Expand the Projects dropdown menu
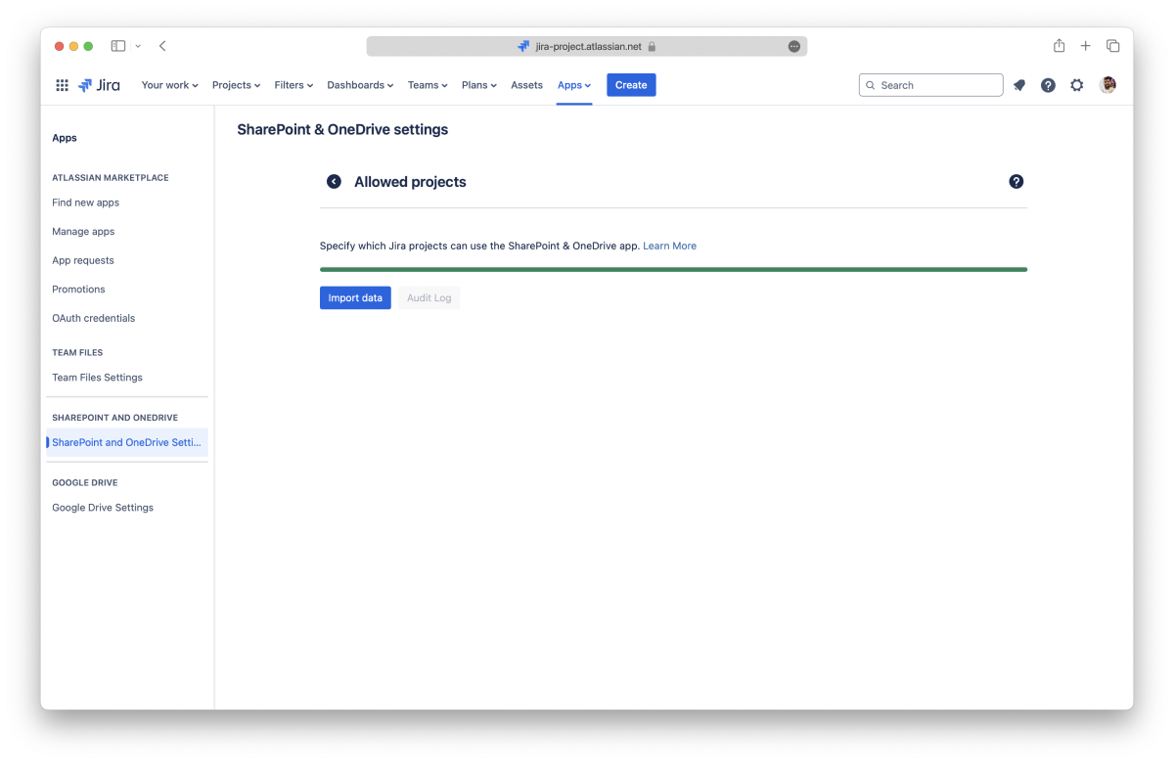The image size is (1174, 764). click(236, 85)
